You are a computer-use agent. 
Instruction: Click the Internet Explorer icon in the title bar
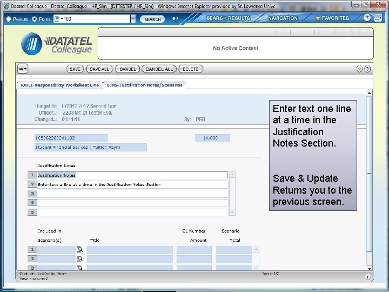click(x=6, y=6)
